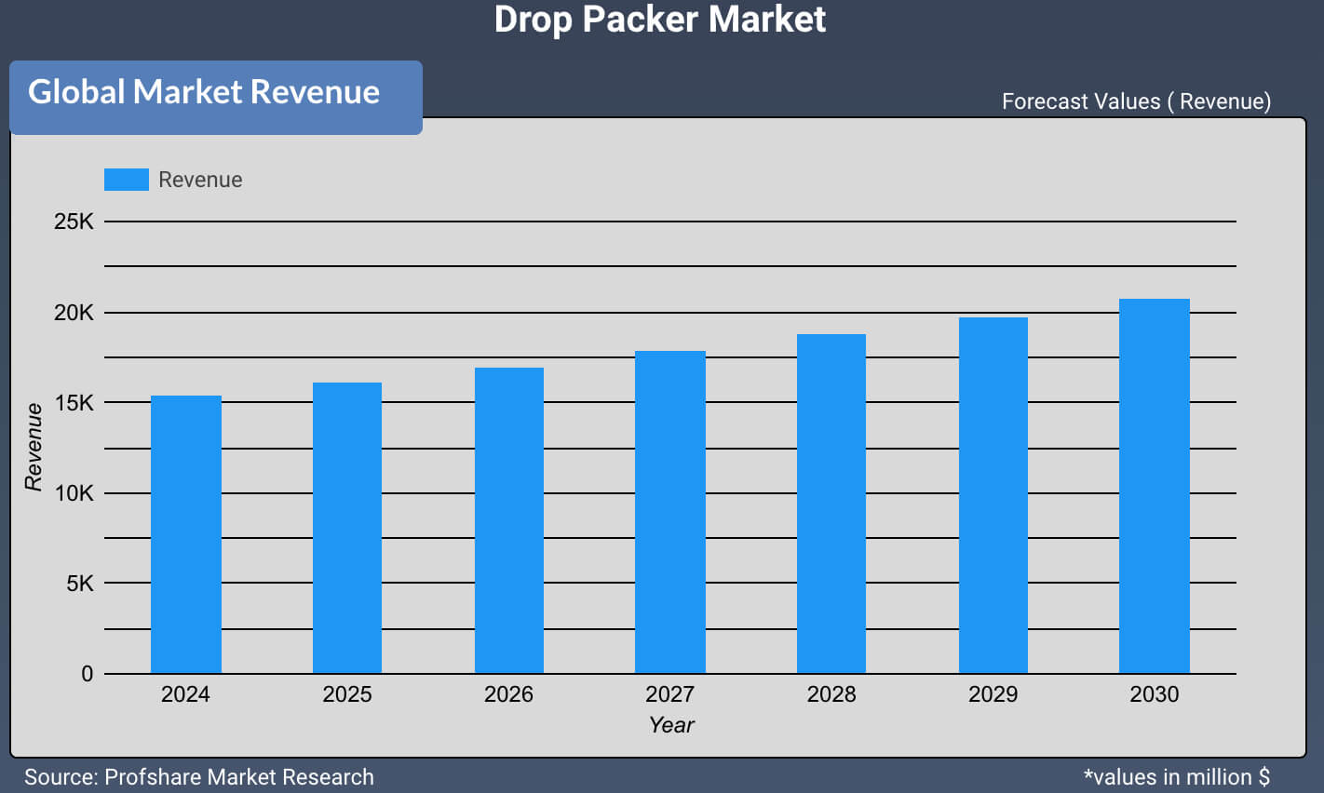
Task: Select the 2030 revenue bar
Action: click(x=1155, y=486)
